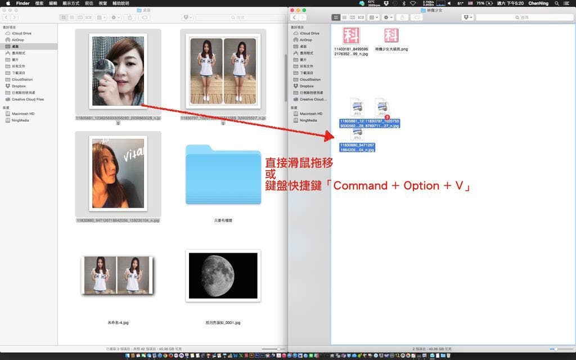Open the 檔案 (File) menu
This screenshot has width=576, height=360.
(39, 3)
